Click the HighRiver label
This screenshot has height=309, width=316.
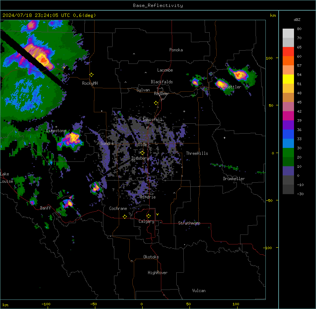(x=158, y=273)
